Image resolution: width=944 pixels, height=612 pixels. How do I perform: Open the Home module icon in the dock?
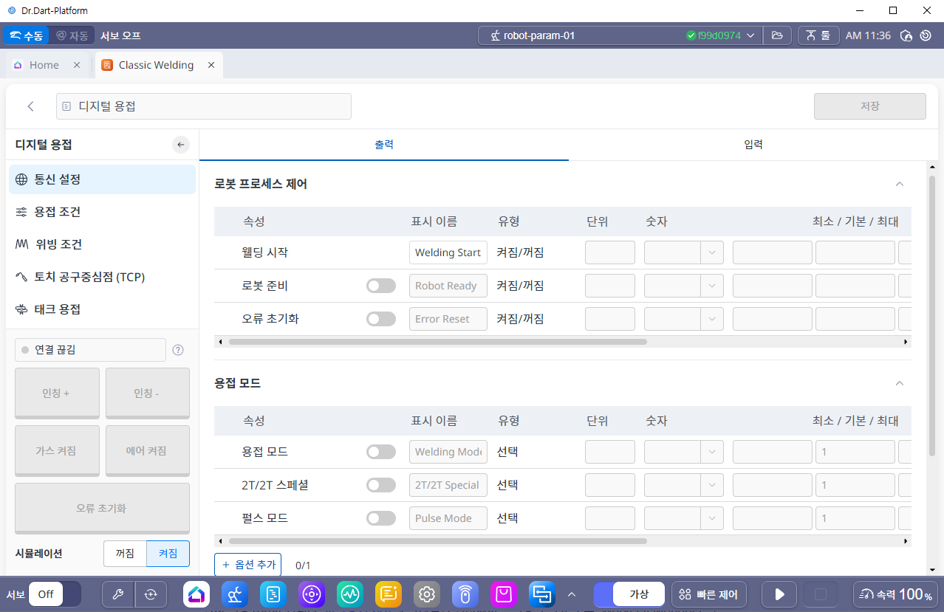pos(196,594)
